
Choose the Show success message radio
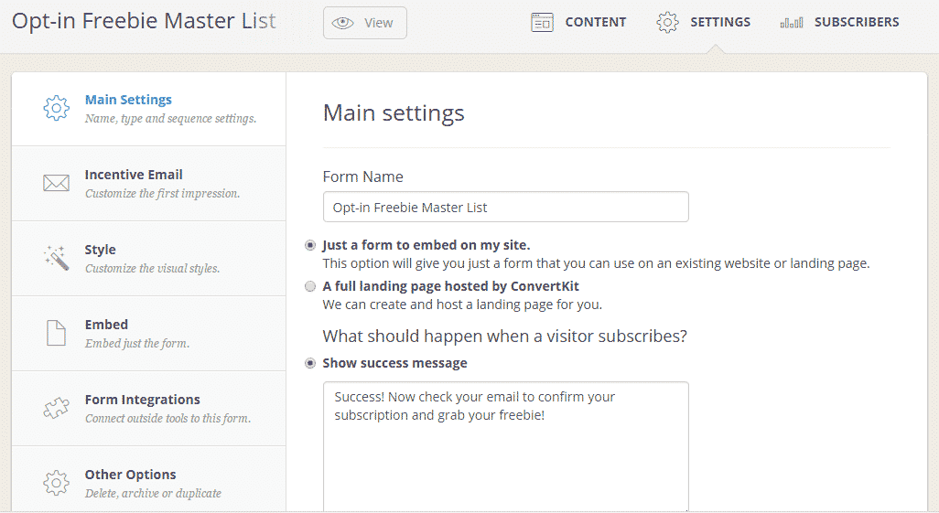click(x=310, y=363)
